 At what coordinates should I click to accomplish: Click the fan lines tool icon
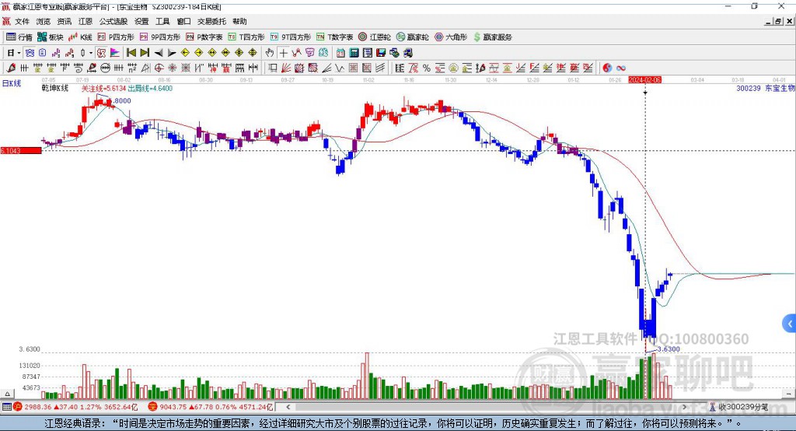pos(286,68)
